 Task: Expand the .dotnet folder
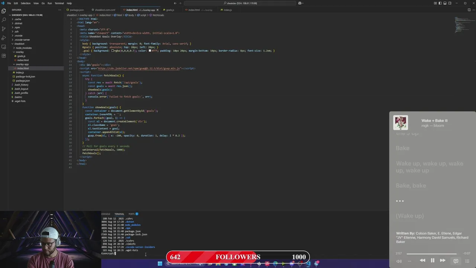(18, 23)
